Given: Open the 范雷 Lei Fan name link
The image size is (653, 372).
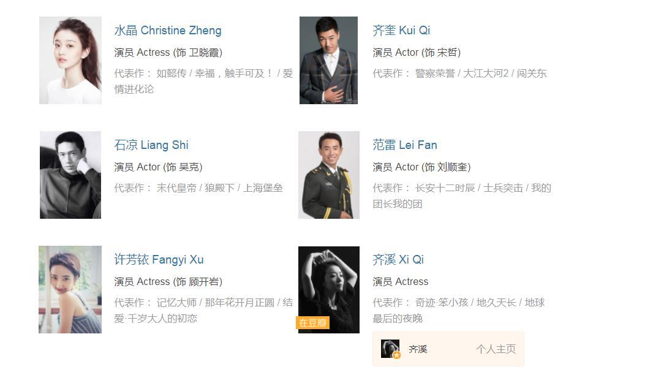Looking at the screenshot, I should 405,145.
